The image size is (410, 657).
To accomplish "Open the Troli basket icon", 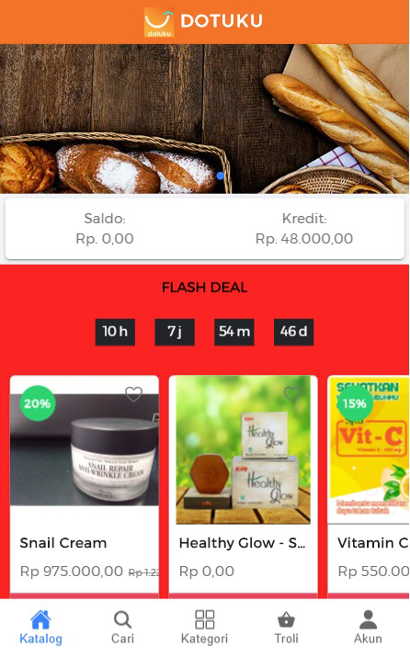I will (286, 619).
